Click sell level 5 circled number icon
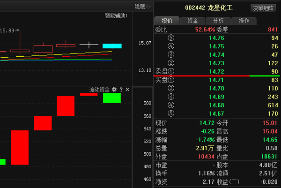281x188 pixels. [171, 38]
